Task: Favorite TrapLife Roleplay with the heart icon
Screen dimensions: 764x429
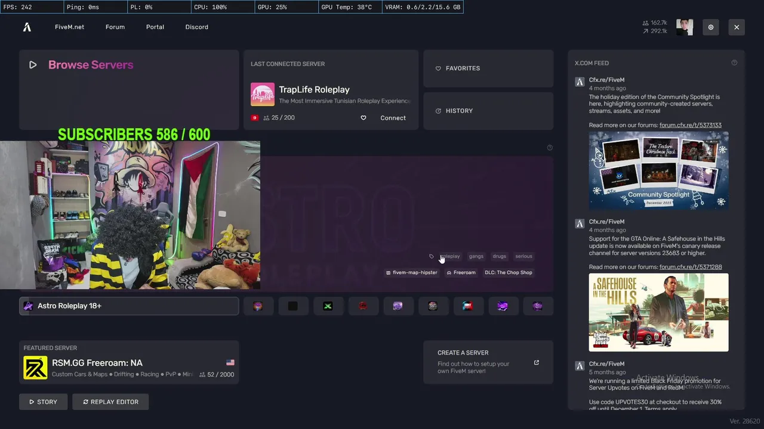Action: [363, 118]
